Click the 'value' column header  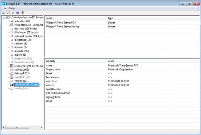coord(138,61)
